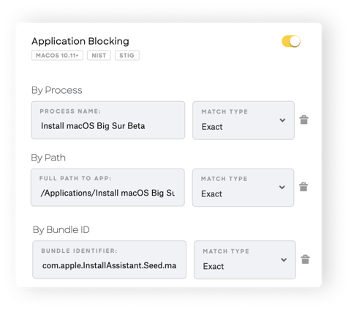Disable the Application Blocking toggle
This screenshot has width=351, height=310.
point(291,41)
